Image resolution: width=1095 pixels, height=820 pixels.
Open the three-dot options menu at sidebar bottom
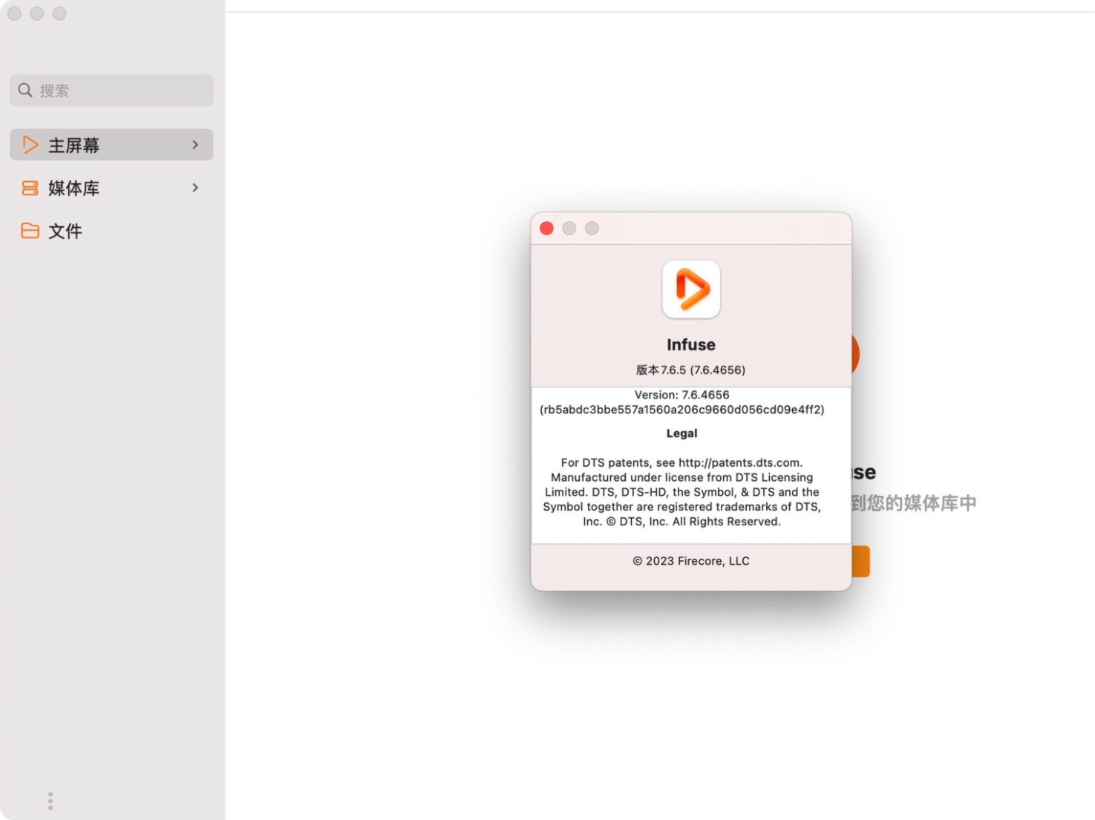(50, 801)
